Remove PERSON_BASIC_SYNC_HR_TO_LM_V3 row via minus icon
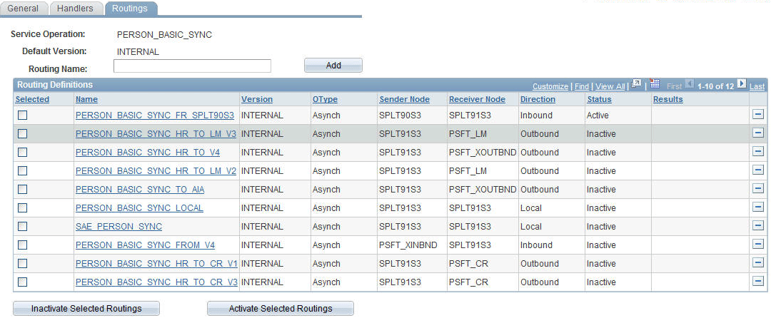Viewport: 771px width, 318px height. pos(757,133)
